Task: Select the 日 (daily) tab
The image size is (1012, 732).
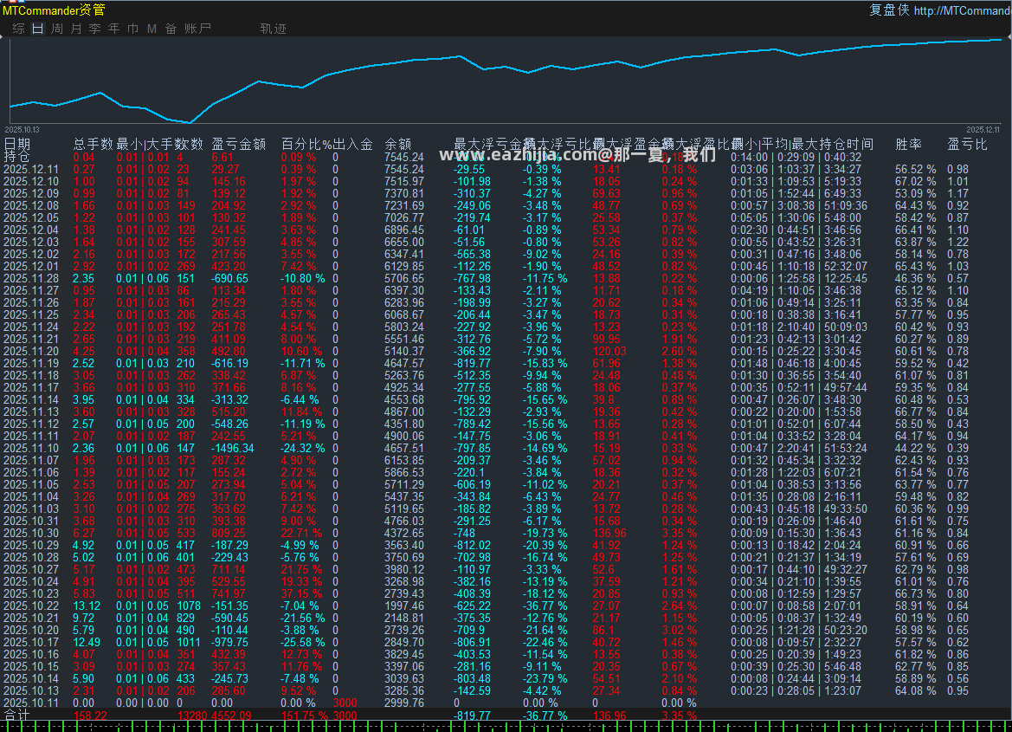Action: click(x=37, y=29)
